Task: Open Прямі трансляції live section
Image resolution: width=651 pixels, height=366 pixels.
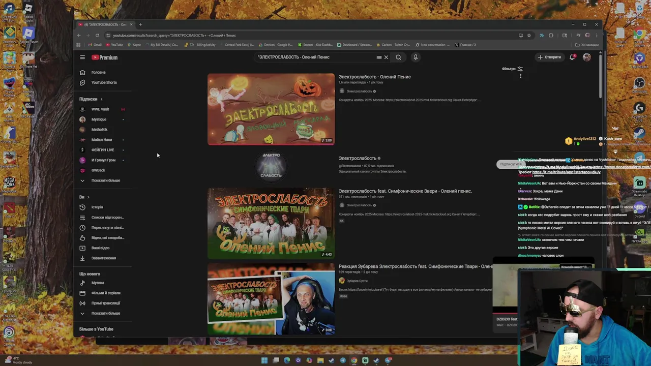Action: (106, 303)
